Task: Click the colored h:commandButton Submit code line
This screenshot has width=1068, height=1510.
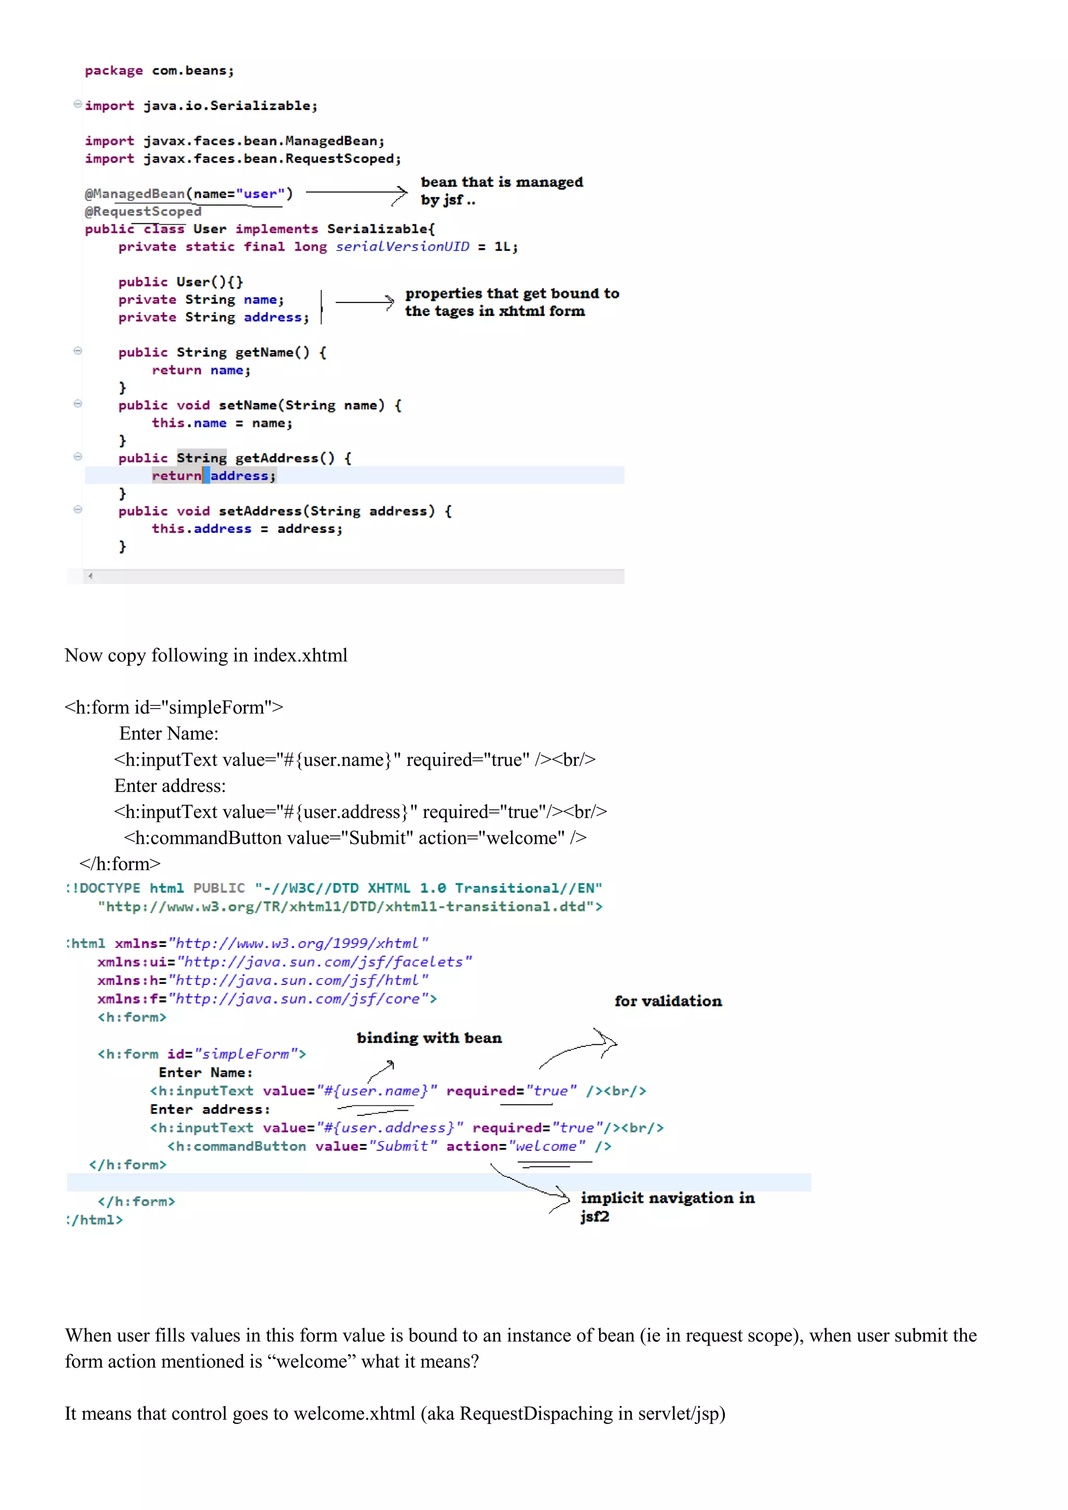Action: 389,1146
